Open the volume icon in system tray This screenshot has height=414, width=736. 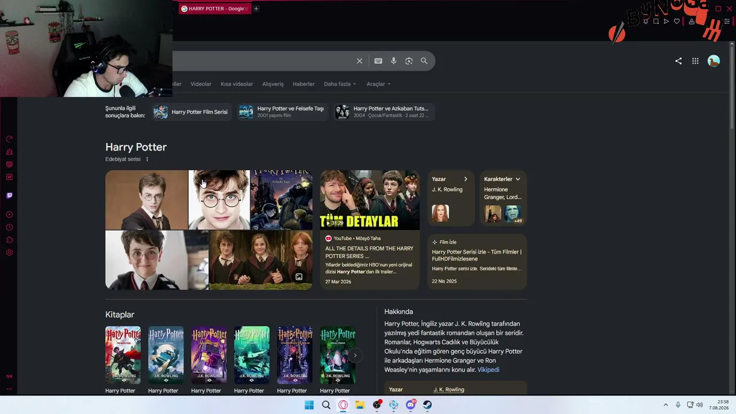click(x=700, y=405)
